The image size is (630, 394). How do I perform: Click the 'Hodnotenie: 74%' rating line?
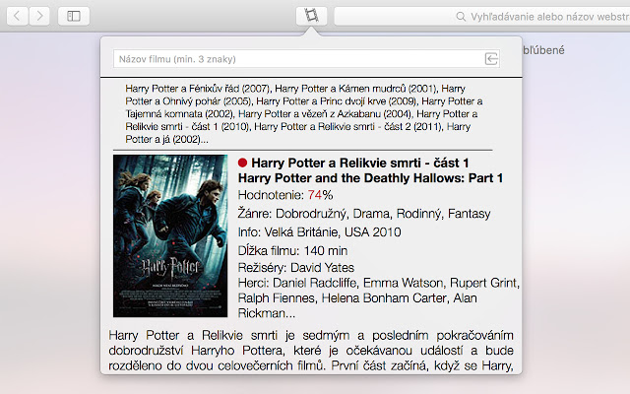[285, 195]
